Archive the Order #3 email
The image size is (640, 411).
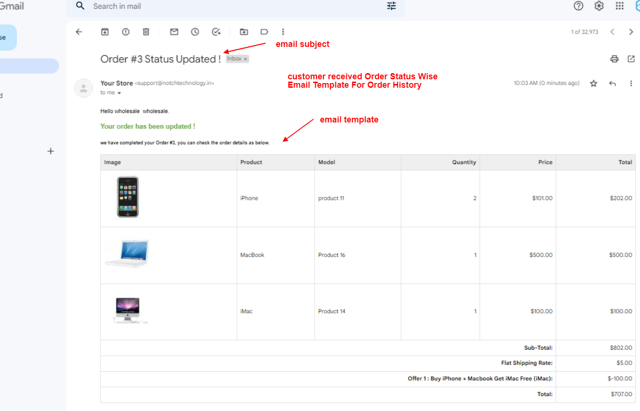[x=104, y=31]
